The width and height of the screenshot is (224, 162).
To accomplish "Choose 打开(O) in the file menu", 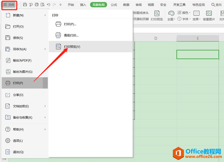I will [25, 27].
